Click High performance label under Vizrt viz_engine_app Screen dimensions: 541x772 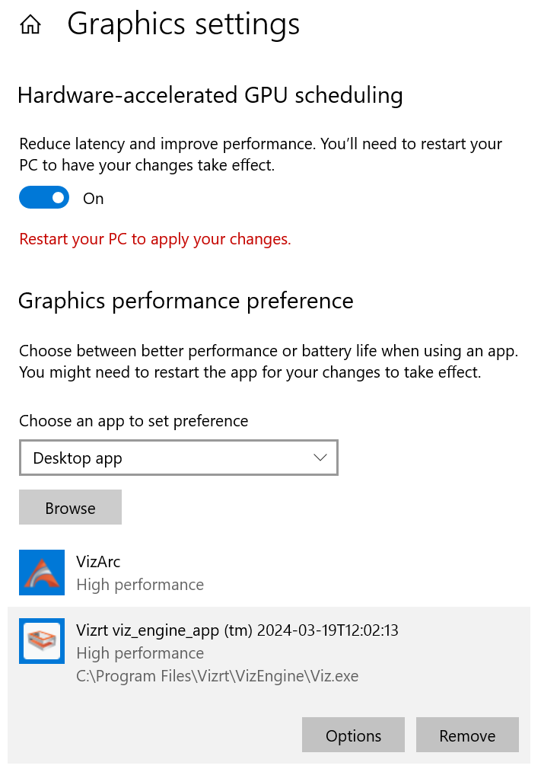tap(140, 653)
